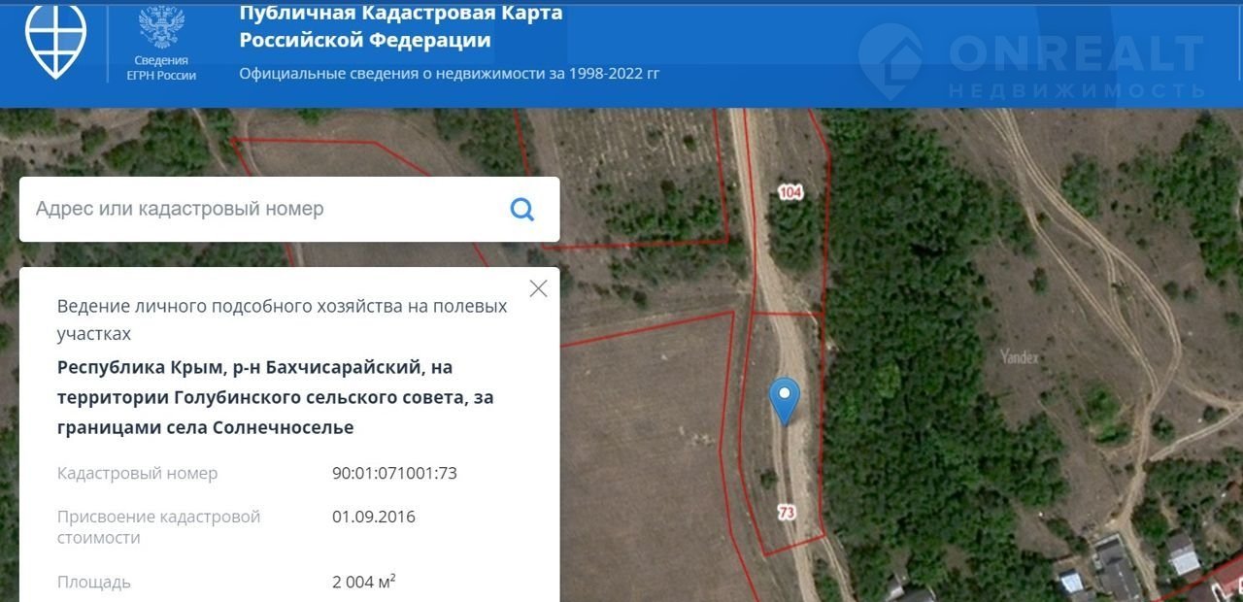Click the Russian coat of arms emblem

coord(161,27)
